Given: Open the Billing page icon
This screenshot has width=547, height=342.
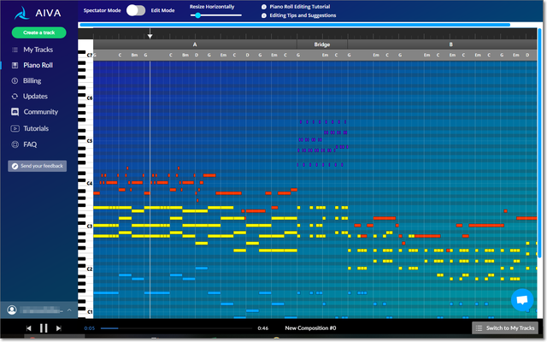Looking at the screenshot, I should click(x=15, y=80).
